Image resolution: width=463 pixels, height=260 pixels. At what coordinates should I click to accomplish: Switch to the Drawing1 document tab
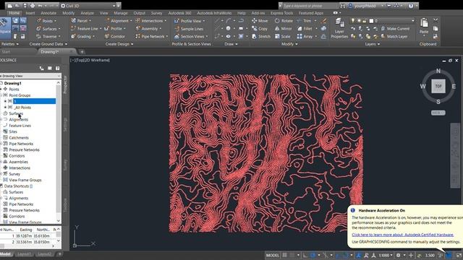click(x=50, y=52)
